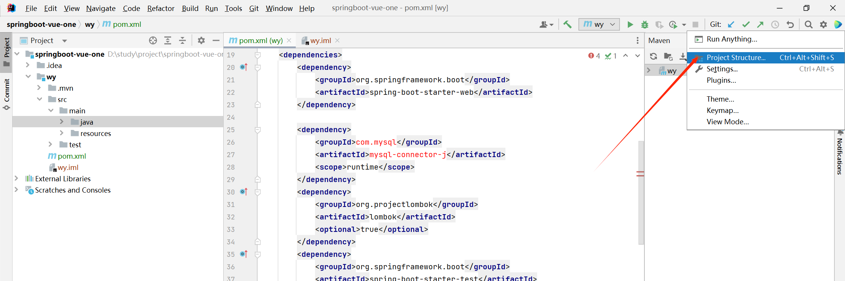Click the user account icon in toolbar
Viewport: 845px width, 281px height.
(x=546, y=25)
